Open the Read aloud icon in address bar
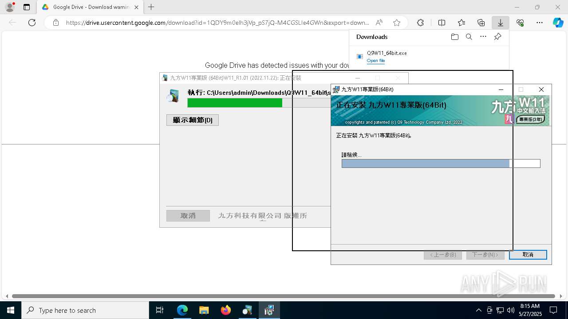568x319 pixels. (379, 23)
